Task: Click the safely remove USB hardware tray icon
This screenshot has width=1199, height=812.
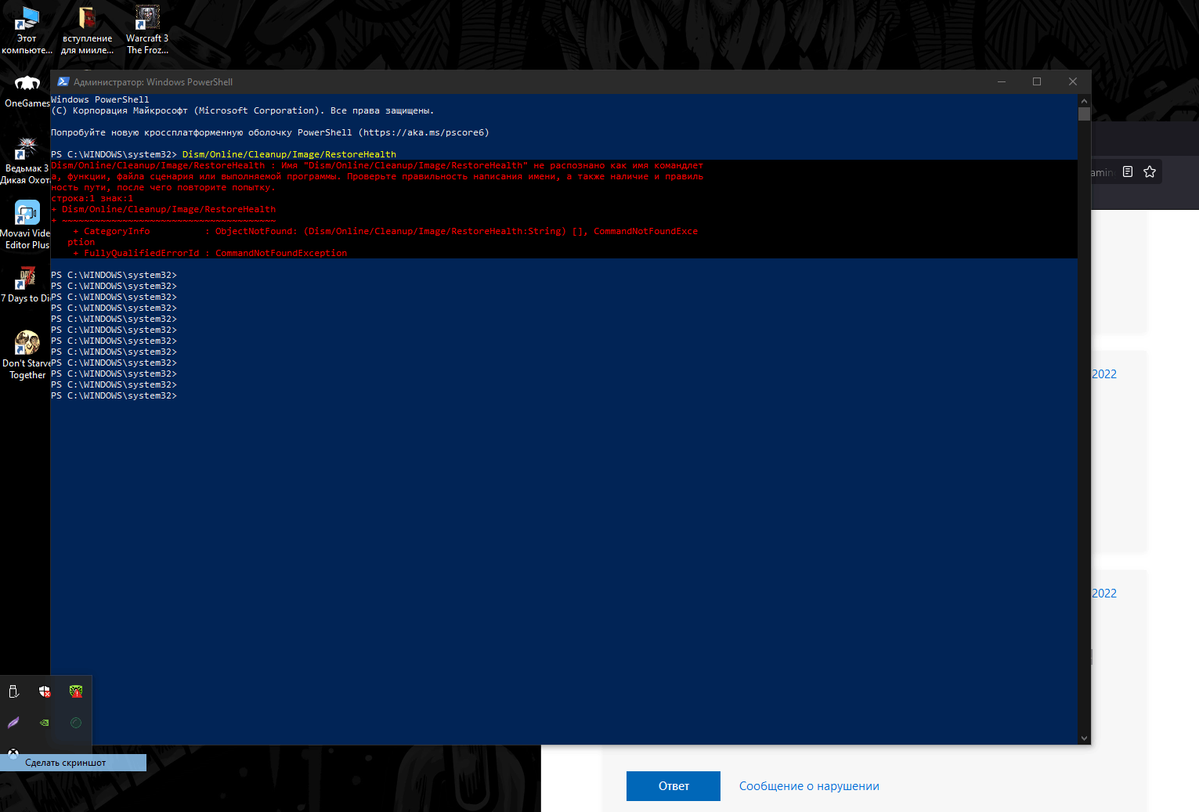Action: coord(13,691)
